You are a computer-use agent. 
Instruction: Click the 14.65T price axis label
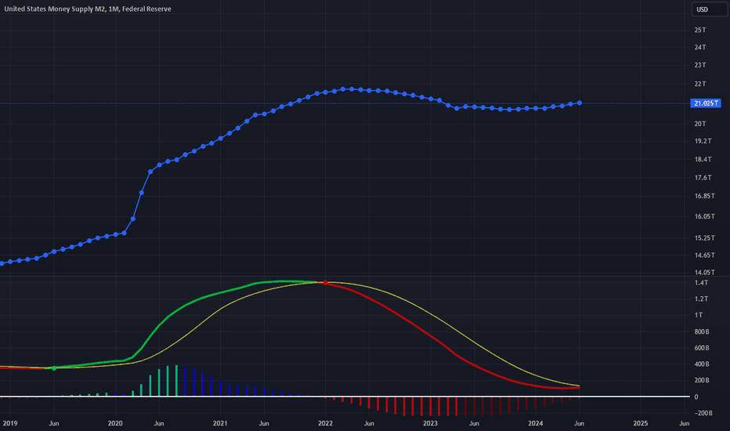point(705,255)
